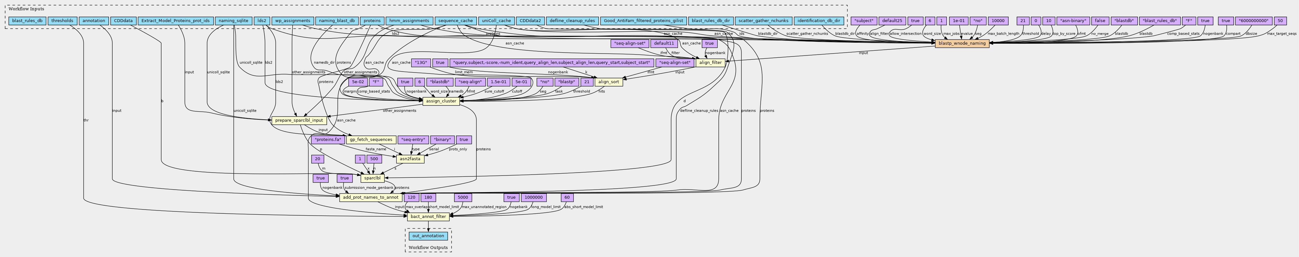This screenshot has height=257, width=1299.
Task: Click the thresholds workflow input
Action: (x=62, y=21)
